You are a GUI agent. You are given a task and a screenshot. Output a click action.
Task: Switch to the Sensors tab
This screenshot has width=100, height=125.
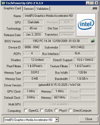29,9
